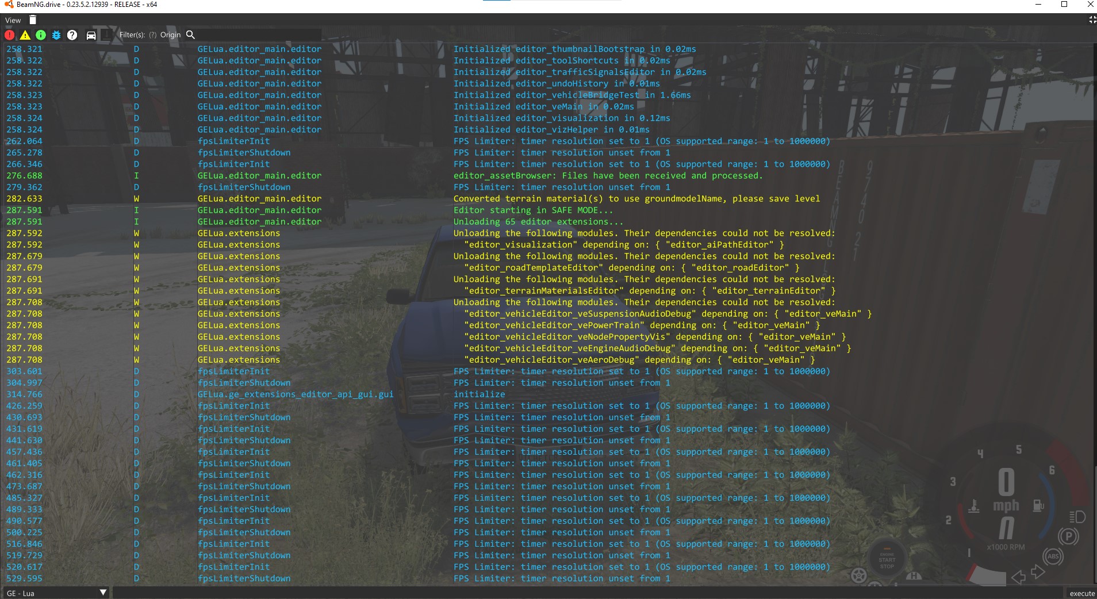Click the ABS indicator in game HUD

(x=1053, y=556)
